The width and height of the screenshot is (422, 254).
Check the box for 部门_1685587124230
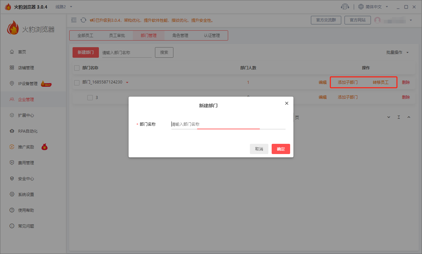click(x=77, y=82)
